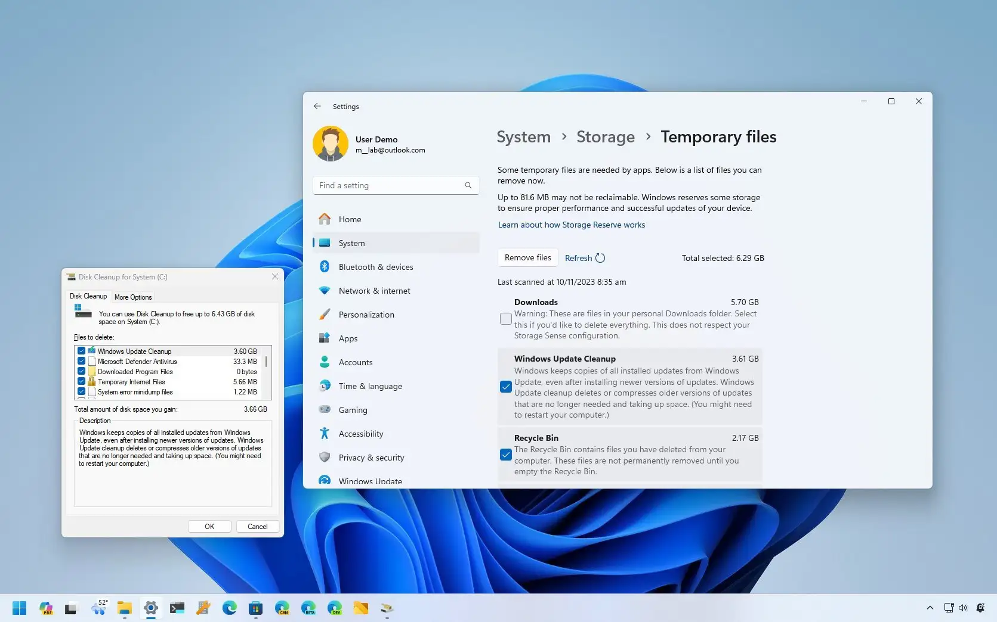Image resolution: width=997 pixels, height=622 pixels.
Task: Click the Privacy & security shield icon
Action: tap(325, 457)
